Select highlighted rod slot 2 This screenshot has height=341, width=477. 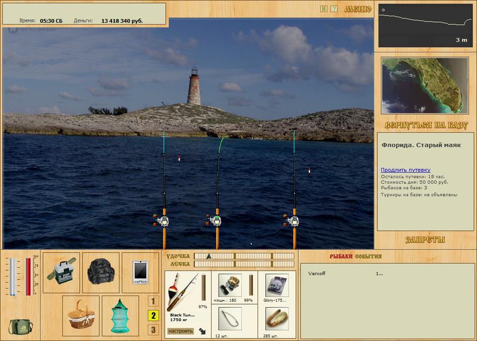coord(153,315)
